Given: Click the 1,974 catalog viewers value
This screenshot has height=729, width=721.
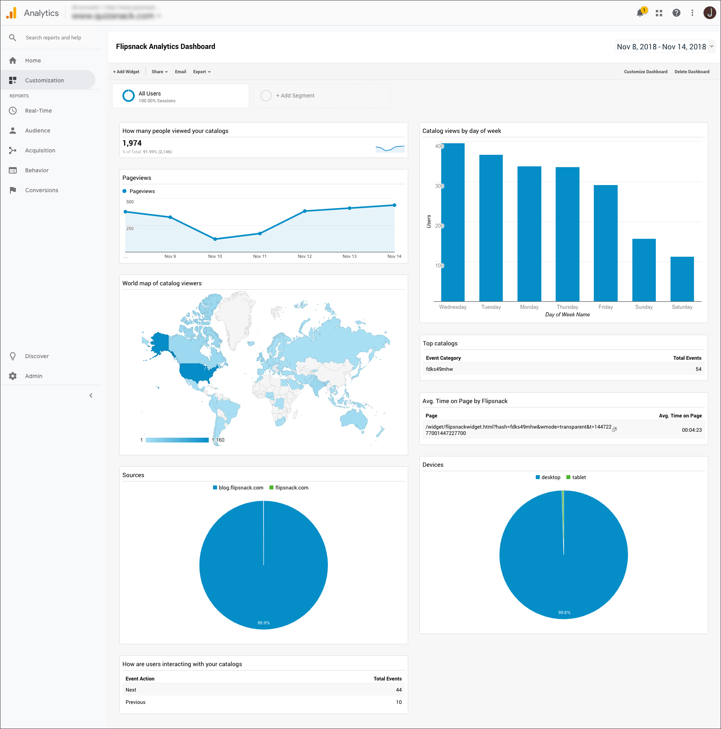Looking at the screenshot, I should tap(132, 143).
